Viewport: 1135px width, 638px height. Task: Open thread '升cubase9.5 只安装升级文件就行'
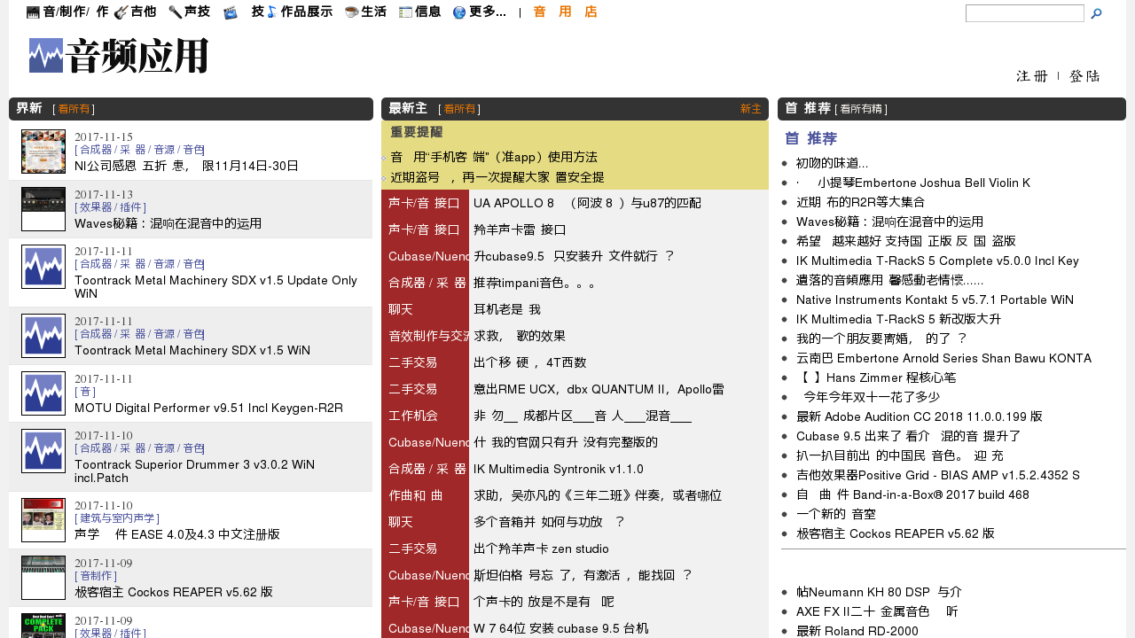574,256
